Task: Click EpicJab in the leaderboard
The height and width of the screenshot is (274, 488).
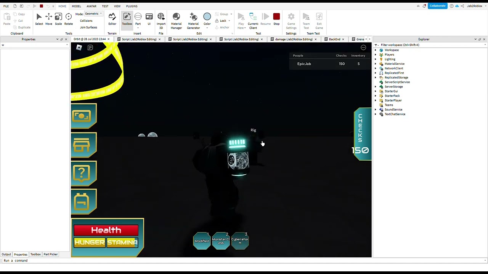Action: pyautogui.click(x=304, y=64)
